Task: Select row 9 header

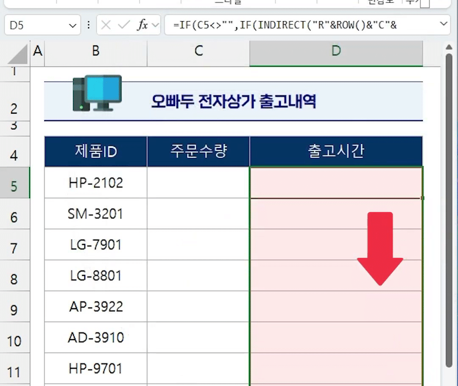Action: coord(14,307)
